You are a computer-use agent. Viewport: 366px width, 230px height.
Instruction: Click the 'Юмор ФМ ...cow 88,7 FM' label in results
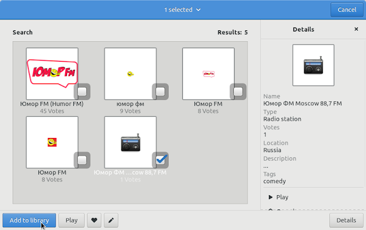click(x=130, y=173)
